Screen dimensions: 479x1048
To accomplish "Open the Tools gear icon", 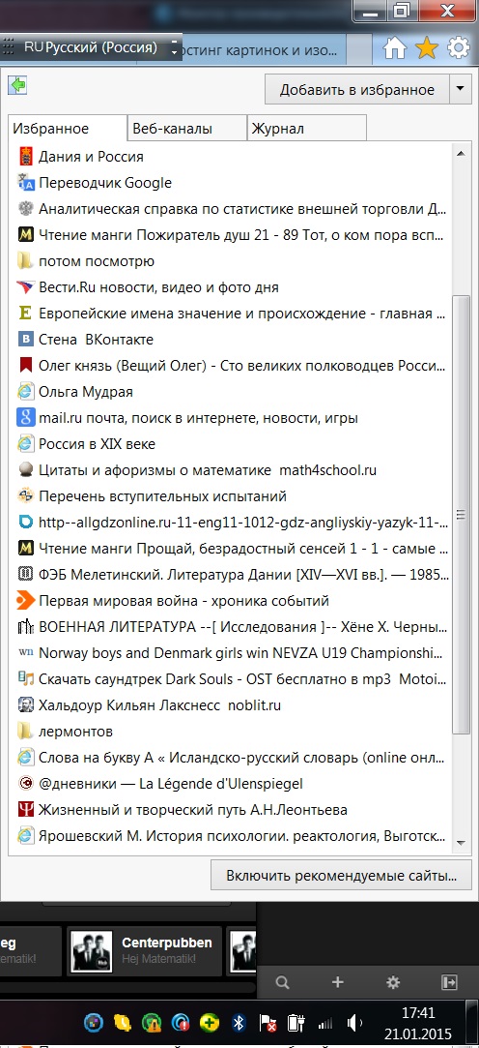I will (x=458, y=48).
